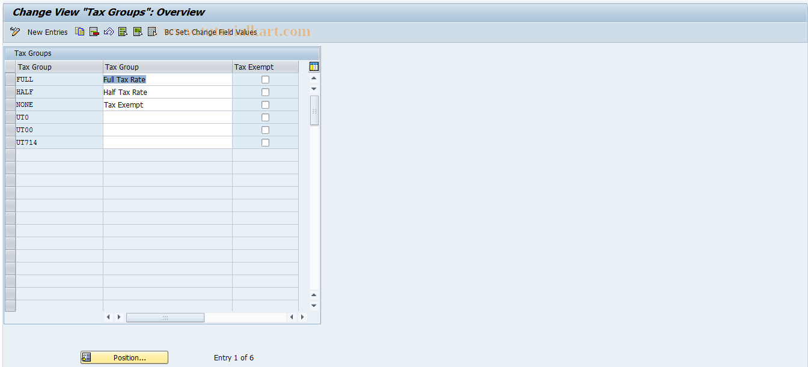Click the UT00 tax group cell
Screen dimensions: 808x367
pyautogui.click(x=59, y=130)
